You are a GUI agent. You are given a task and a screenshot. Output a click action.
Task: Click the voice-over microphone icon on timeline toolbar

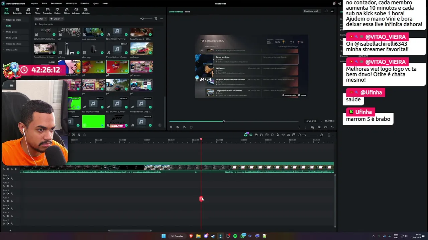click(278, 135)
